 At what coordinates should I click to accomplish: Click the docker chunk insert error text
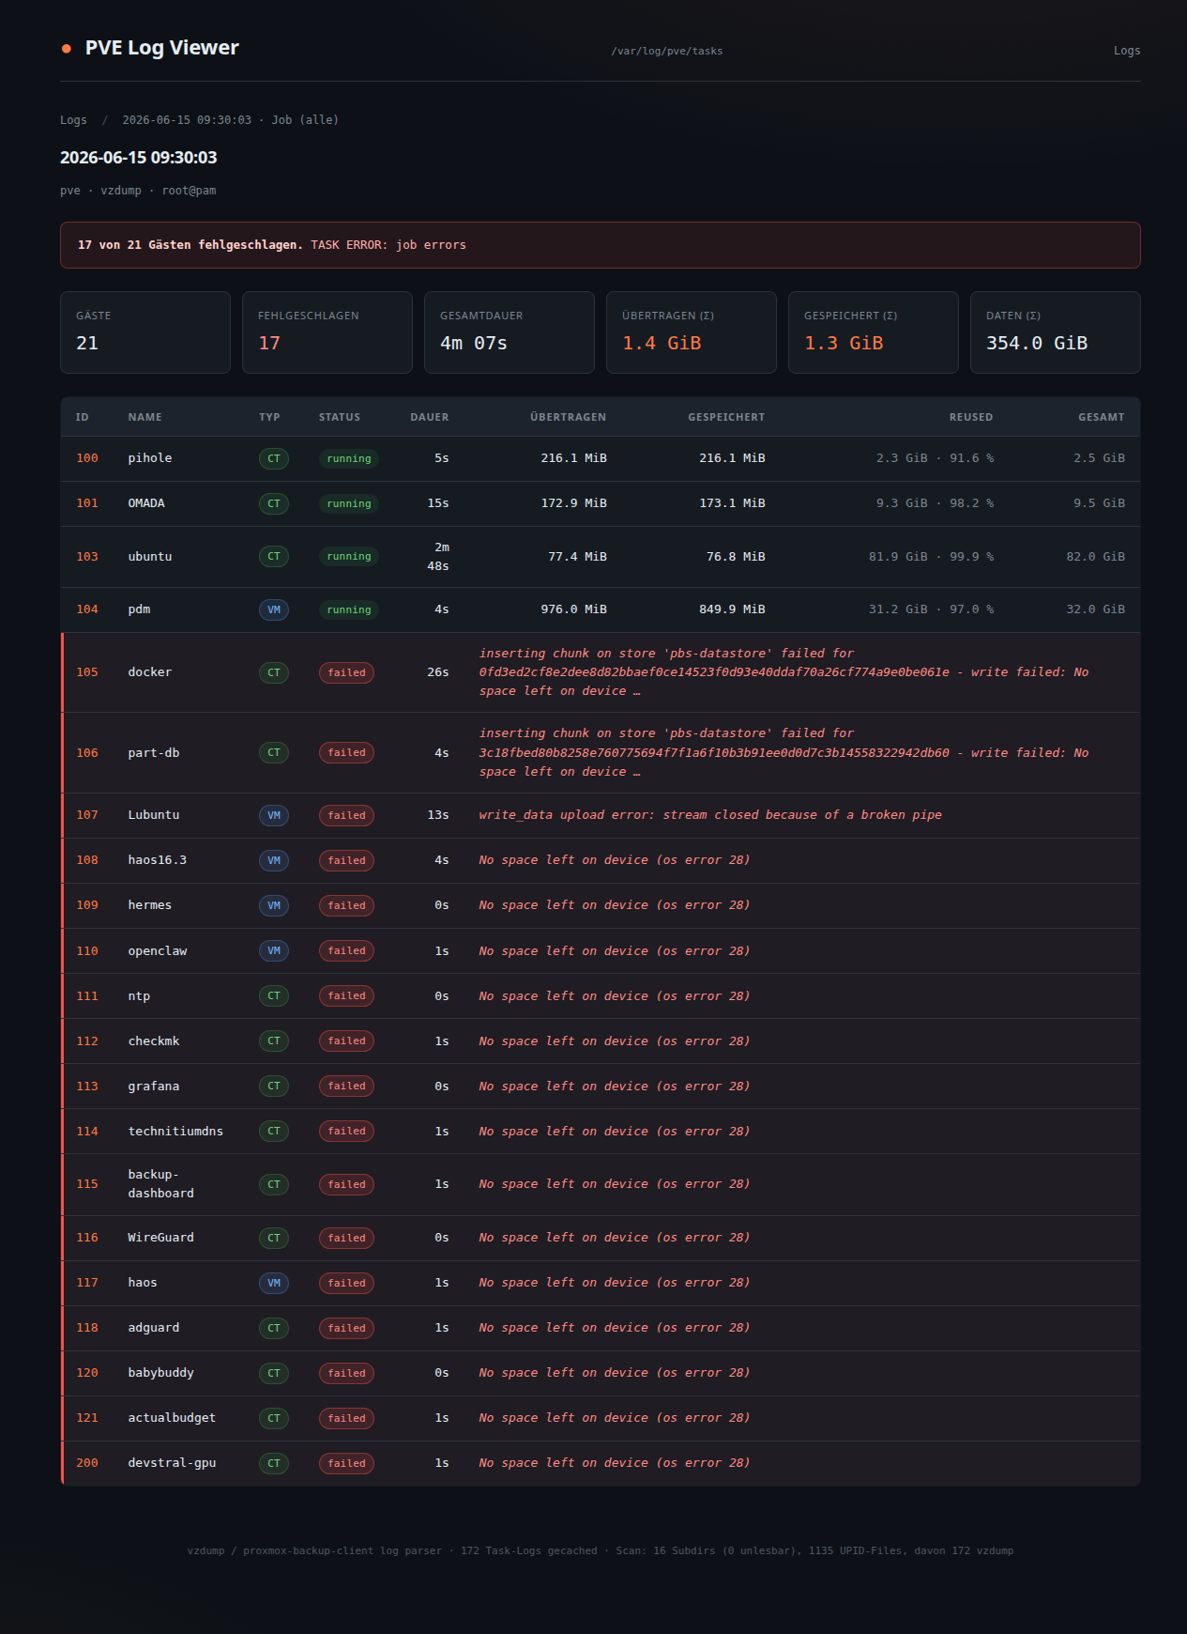(784, 672)
